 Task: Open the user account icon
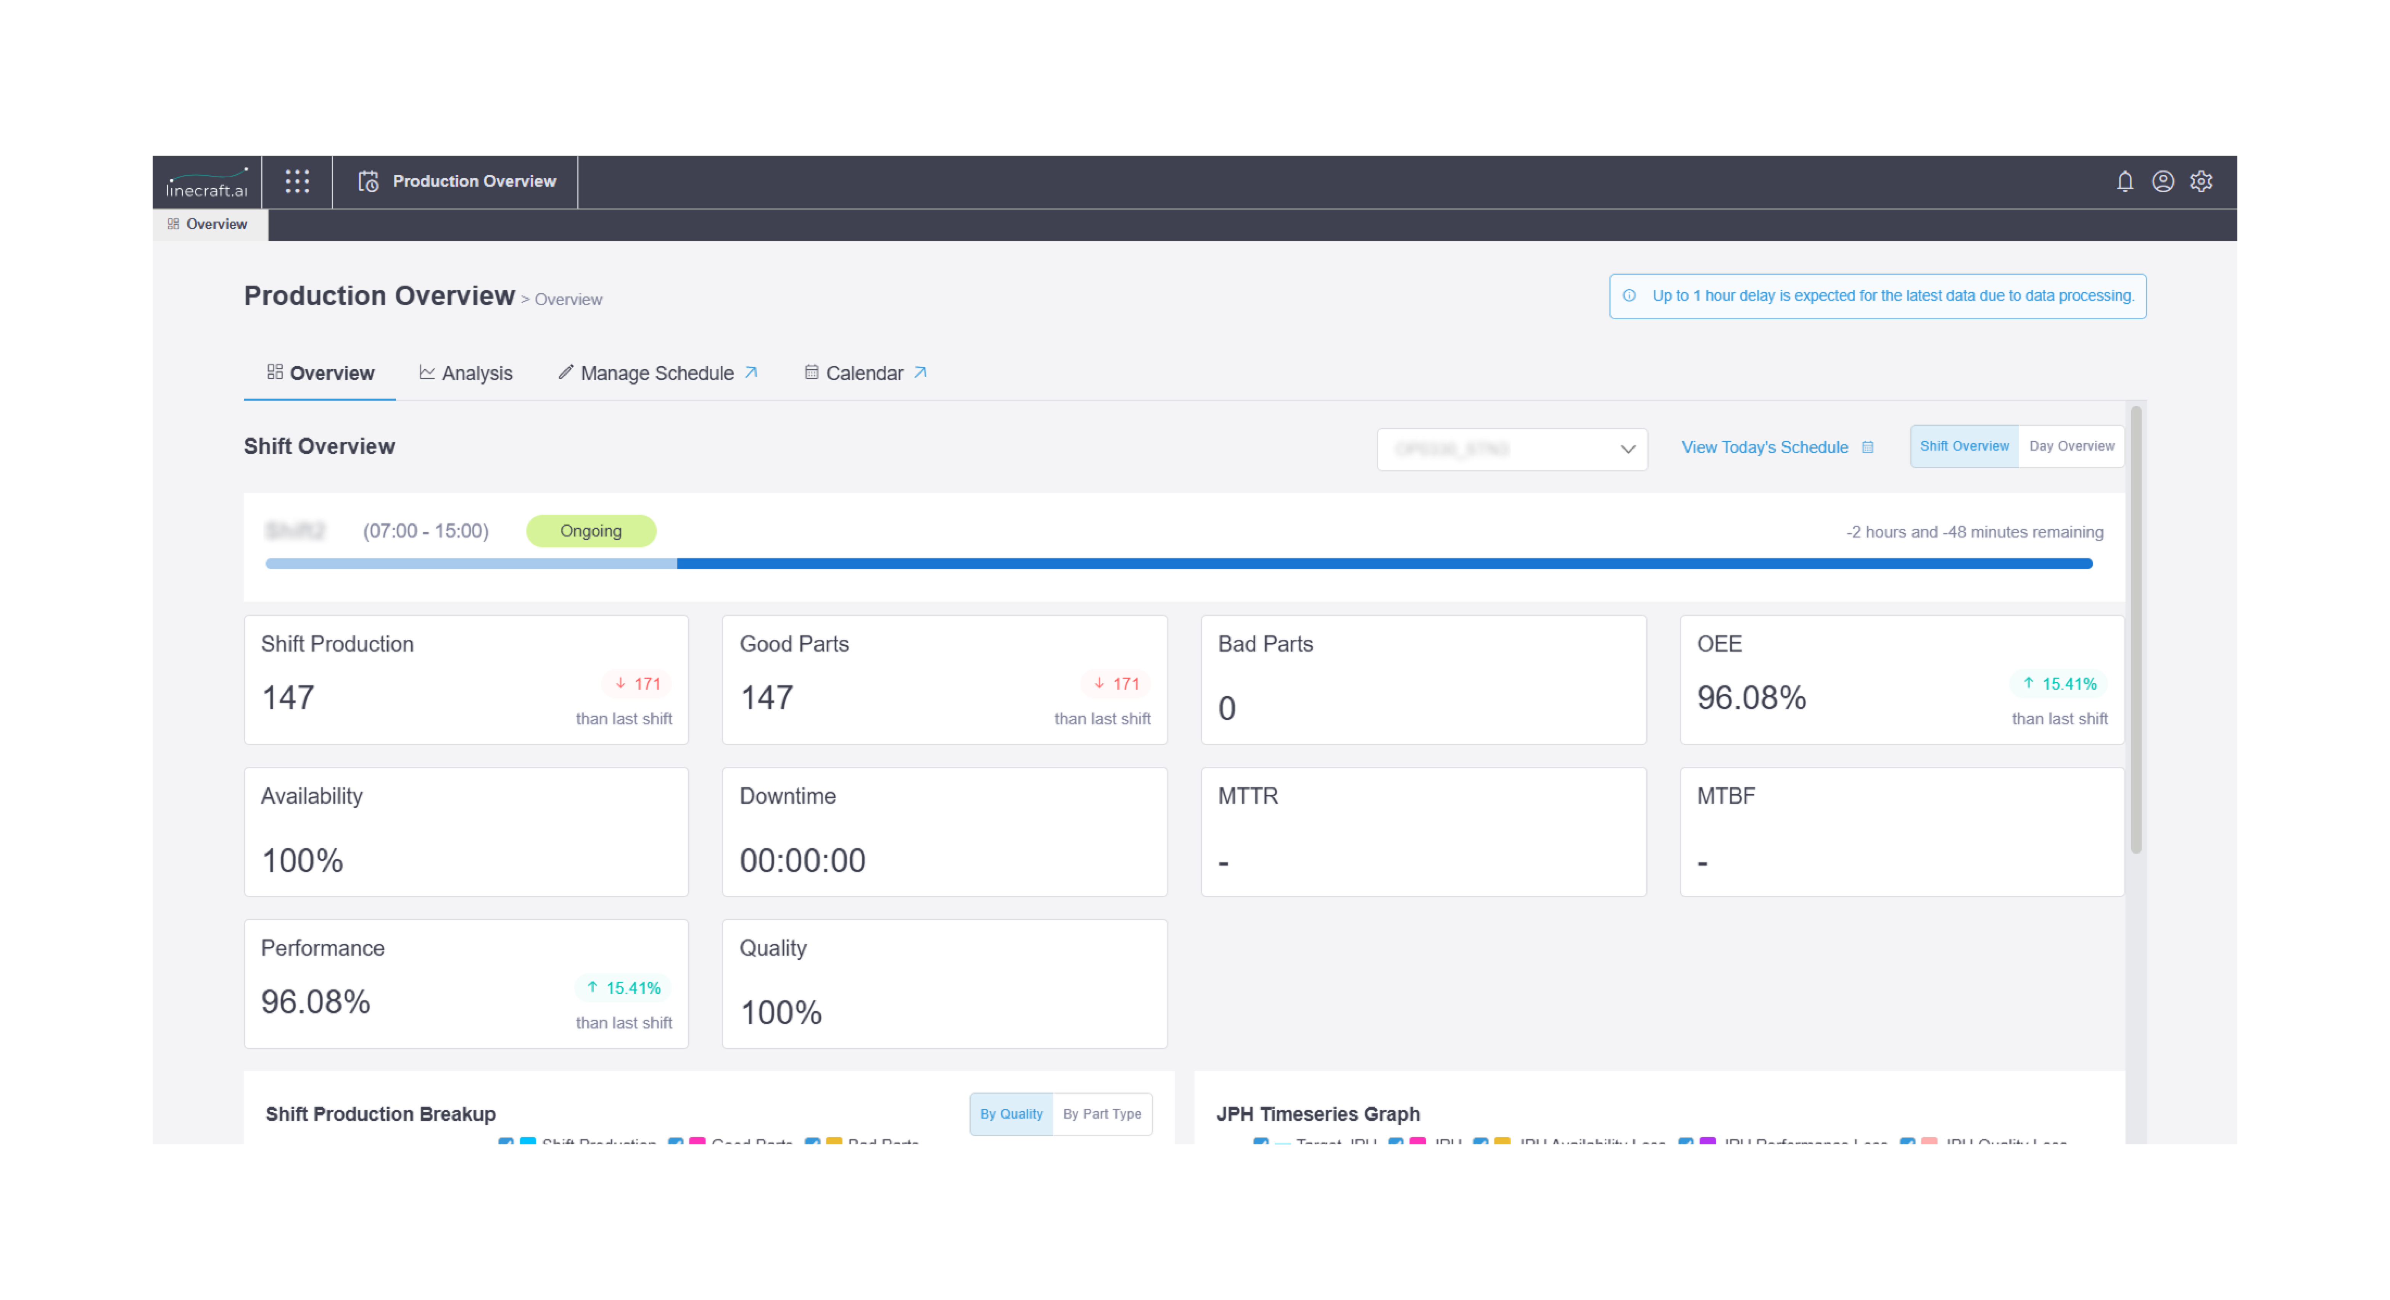(x=2163, y=181)
